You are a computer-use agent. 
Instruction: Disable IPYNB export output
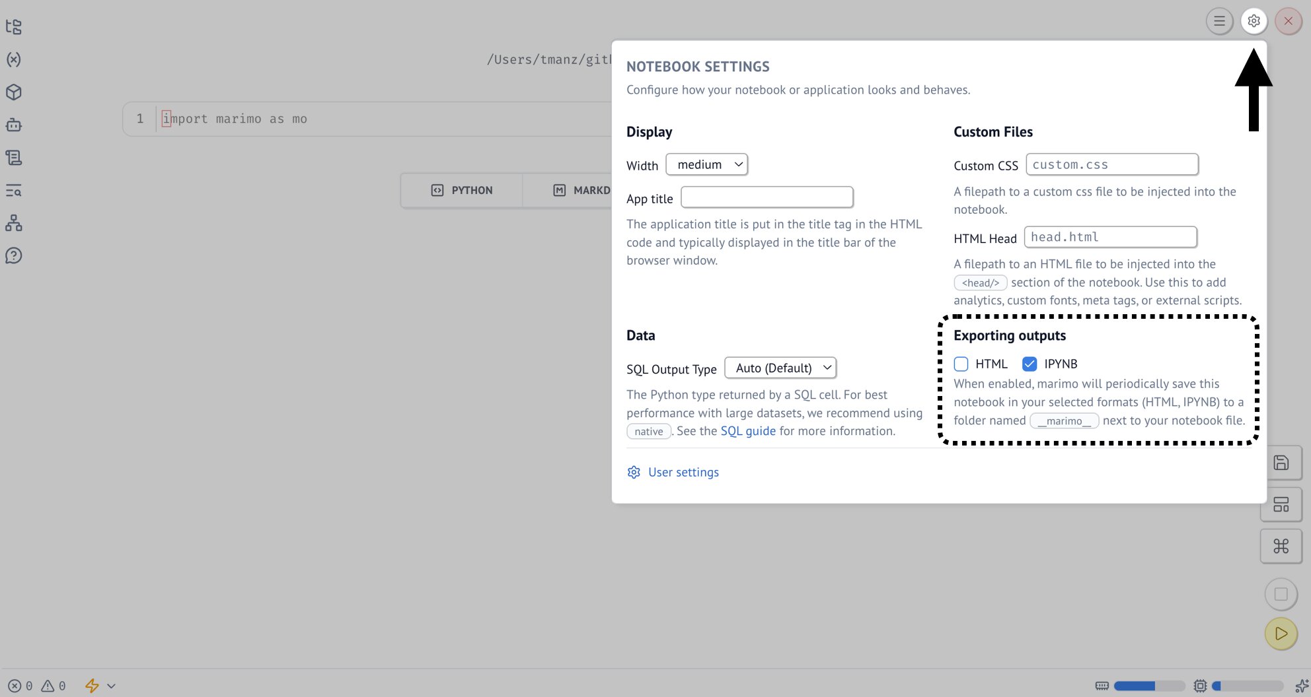pyautogui.click(x=1030, y=364)
